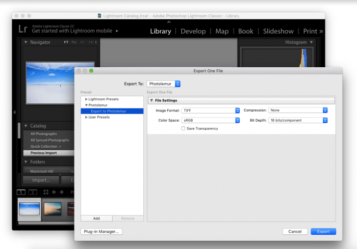Collapse the Photolemur preset group

(86, 105)
